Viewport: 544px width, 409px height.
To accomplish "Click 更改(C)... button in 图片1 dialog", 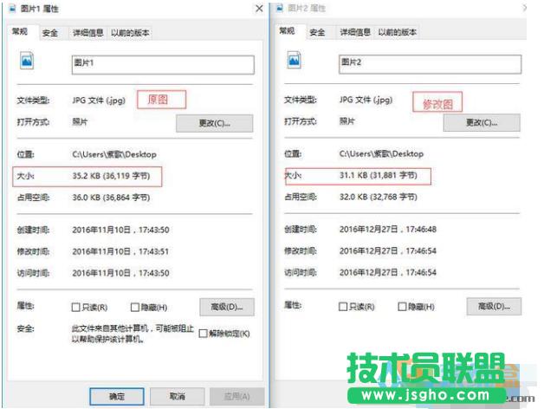I will coord(215,123).
